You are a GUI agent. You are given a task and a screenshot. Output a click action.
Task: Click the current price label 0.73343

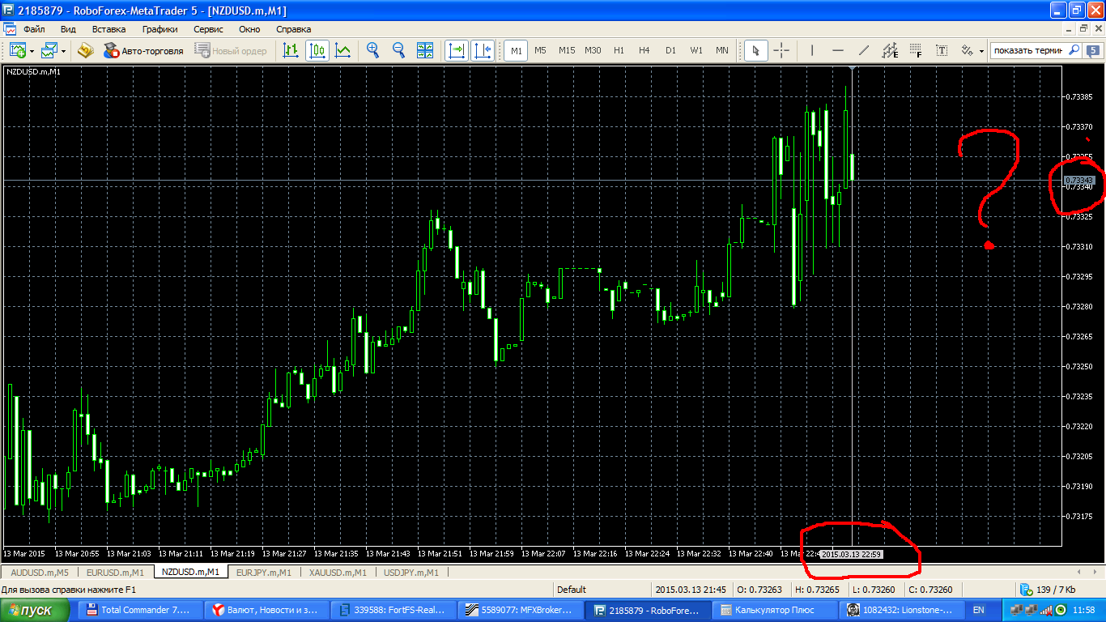coord(1078,180)
